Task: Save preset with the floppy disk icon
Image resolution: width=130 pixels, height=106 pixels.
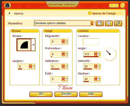Action: (x=100, y=23)
